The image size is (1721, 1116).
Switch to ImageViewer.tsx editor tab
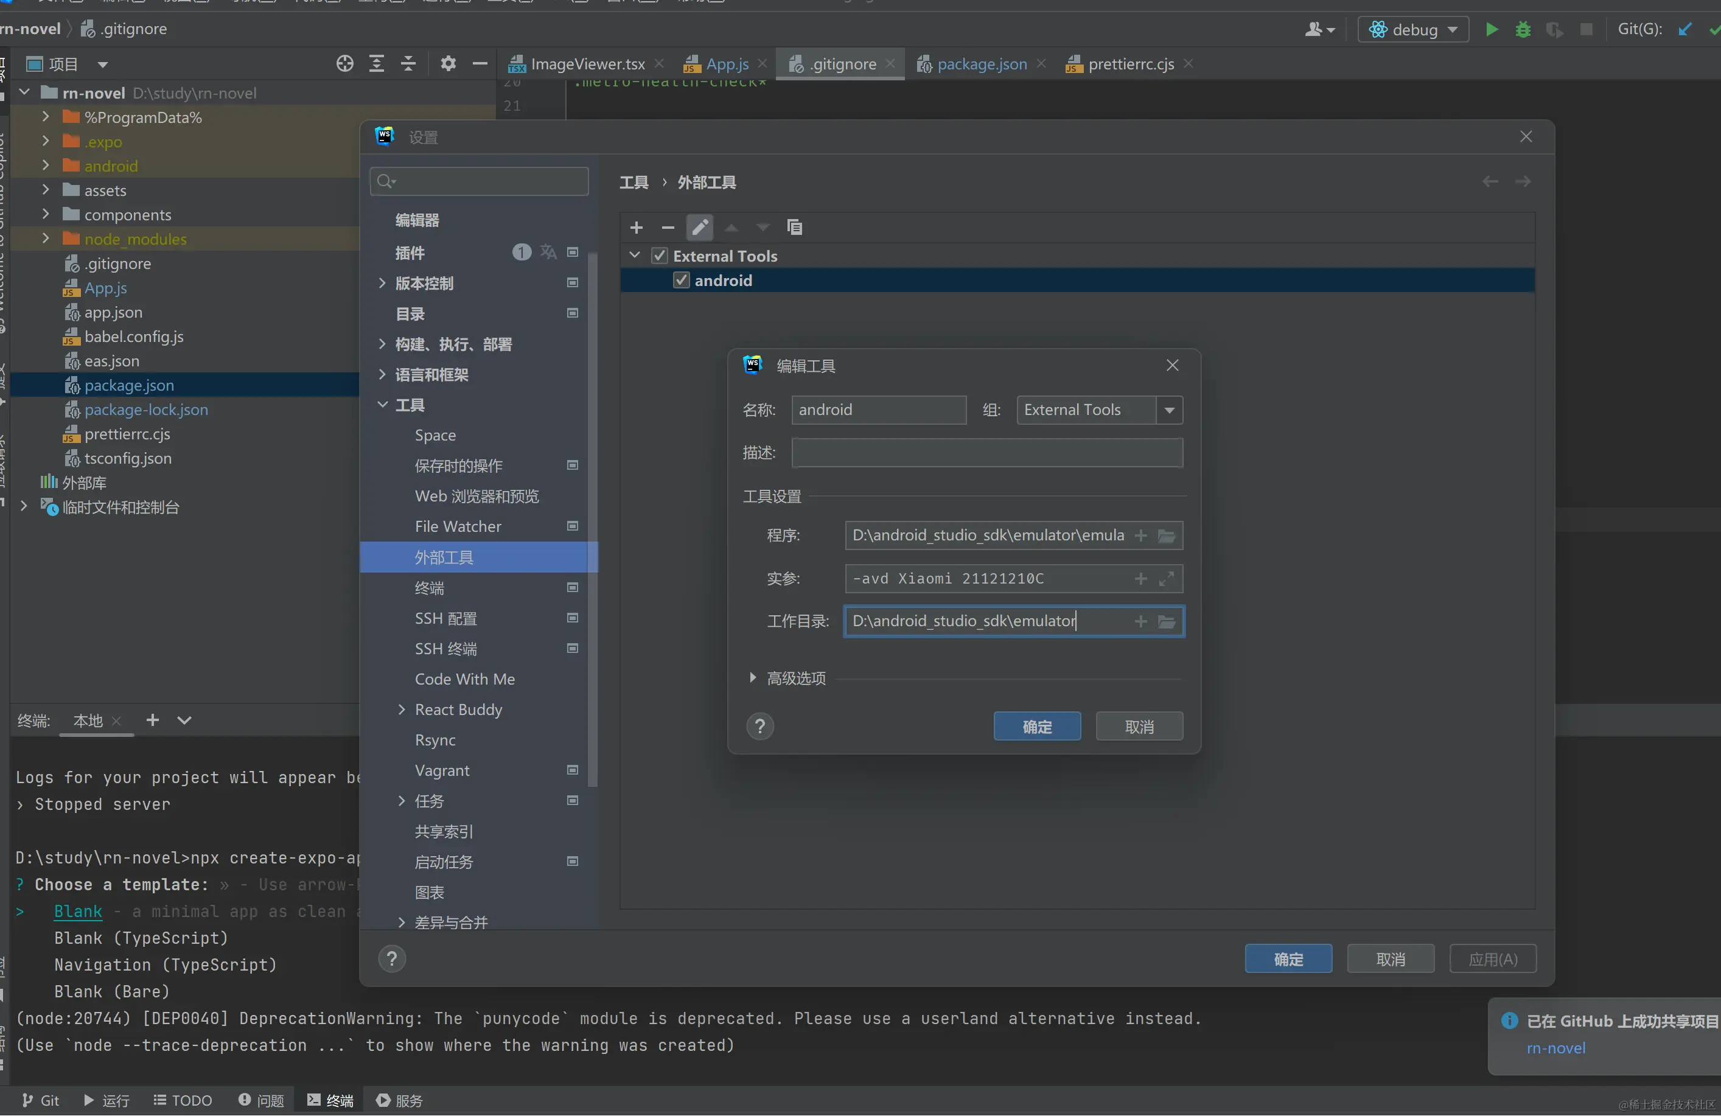(x=587, y=65)
